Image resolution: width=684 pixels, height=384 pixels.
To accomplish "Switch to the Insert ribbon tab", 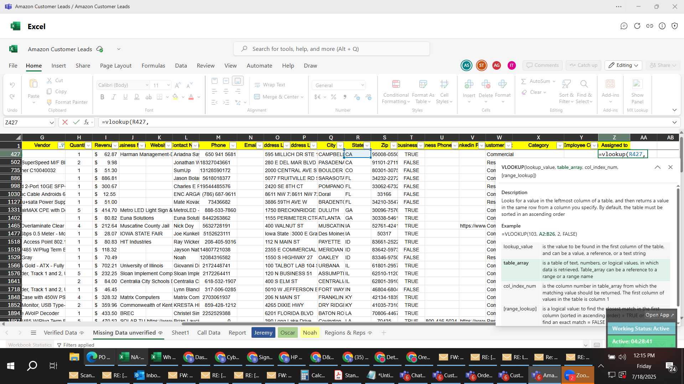I will [58, 66].
